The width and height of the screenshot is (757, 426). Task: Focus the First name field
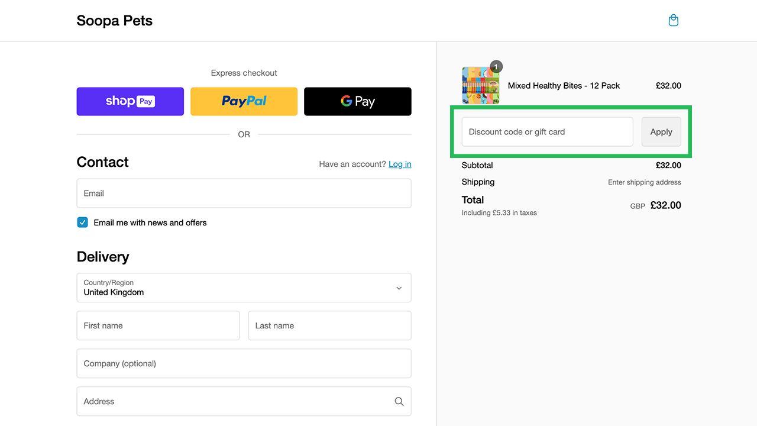tap(158, 325)
